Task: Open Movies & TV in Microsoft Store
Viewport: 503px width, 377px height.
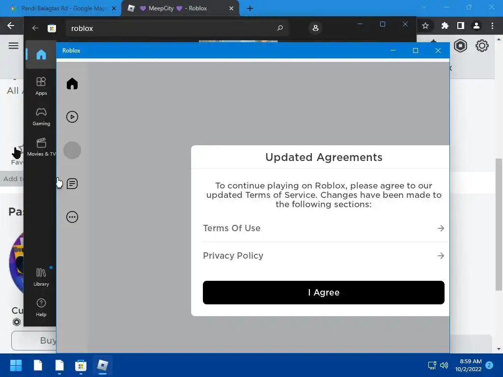Action: tap(41, 147)
